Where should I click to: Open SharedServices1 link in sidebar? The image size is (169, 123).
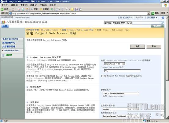coord(11,51)
